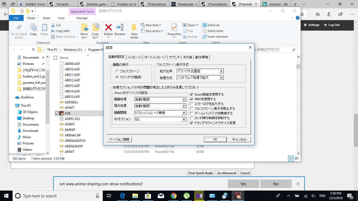The image size is (358, 201).
Task: Enable the エラーログを出力する checkbox
Action: [192, 104]
